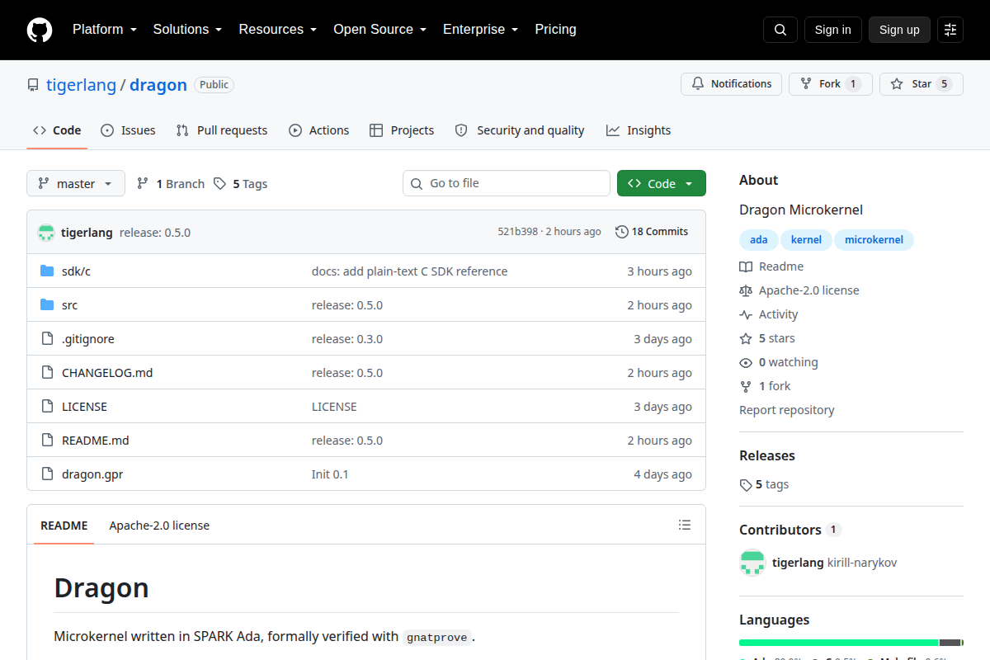This screenshot has height=660, width=990.
Task: Switch to the Pull requests tab
Action: (222, 130)
